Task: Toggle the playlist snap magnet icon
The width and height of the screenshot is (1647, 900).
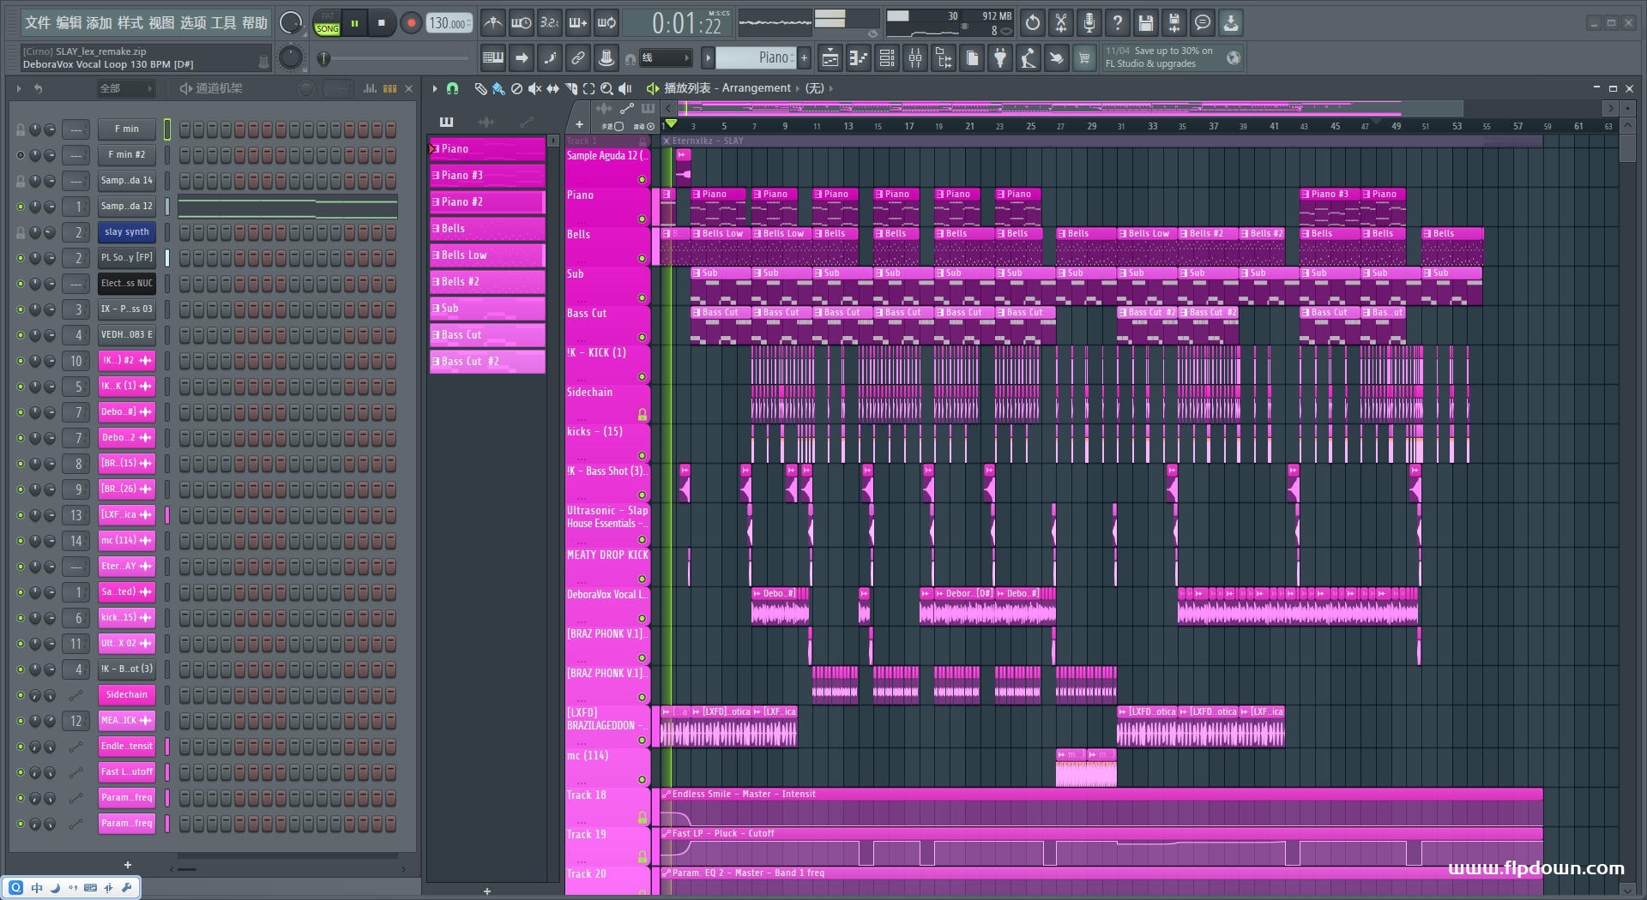Action: click(453, 88)
